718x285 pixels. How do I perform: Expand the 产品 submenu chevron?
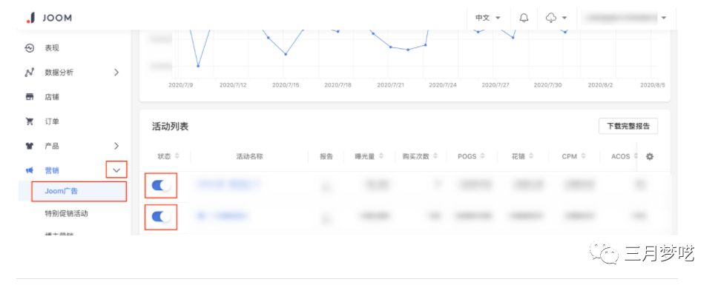[116, 146]
